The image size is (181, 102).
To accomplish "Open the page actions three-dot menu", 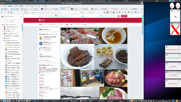I will [x=87, y=12].
